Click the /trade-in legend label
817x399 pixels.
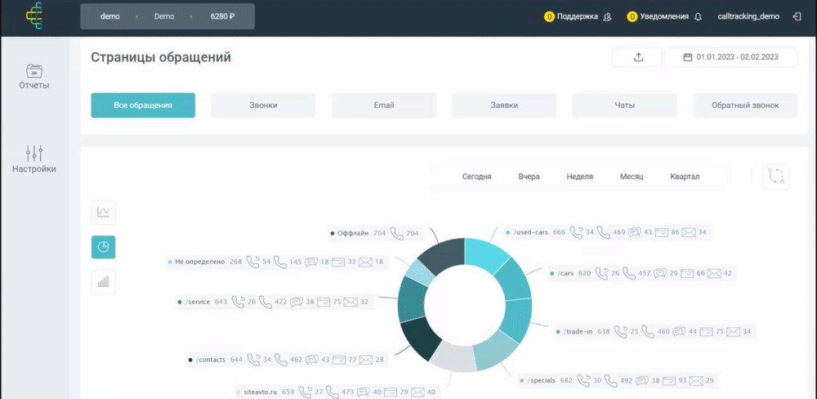click(578, 332)
